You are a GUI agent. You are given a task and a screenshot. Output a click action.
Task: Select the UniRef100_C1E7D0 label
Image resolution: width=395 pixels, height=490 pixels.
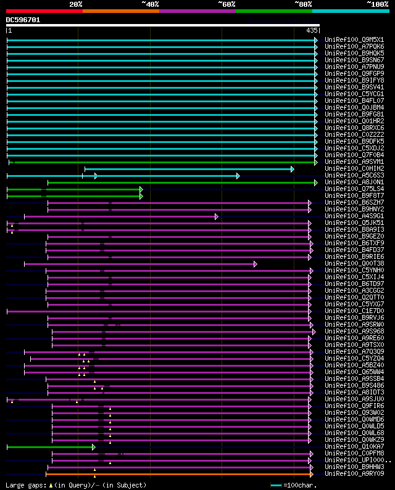click(x=354, y=311)
